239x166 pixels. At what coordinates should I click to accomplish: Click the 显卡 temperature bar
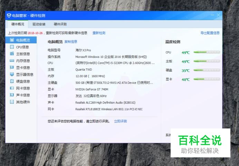207,79
